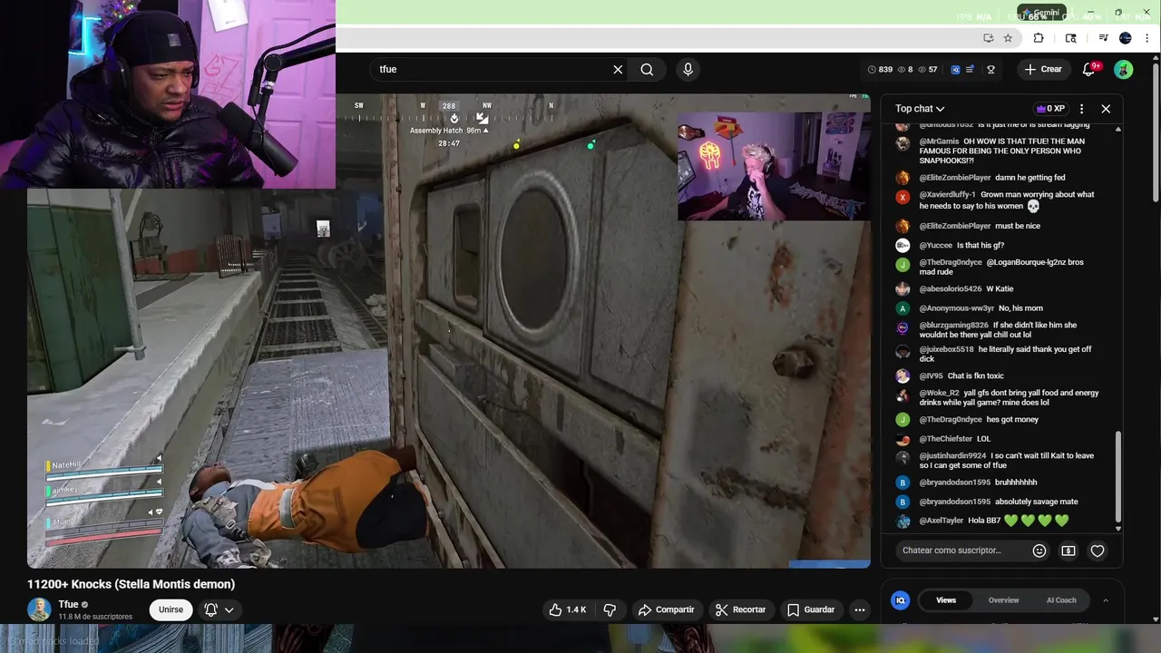
Task: Click chat author @Woke_R2
Action: (939, 393)
